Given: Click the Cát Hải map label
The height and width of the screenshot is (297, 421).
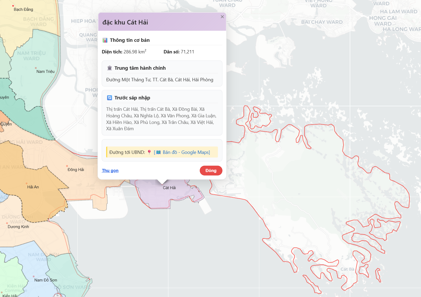Looking at the screenshot, I should (x=169, y=188).
